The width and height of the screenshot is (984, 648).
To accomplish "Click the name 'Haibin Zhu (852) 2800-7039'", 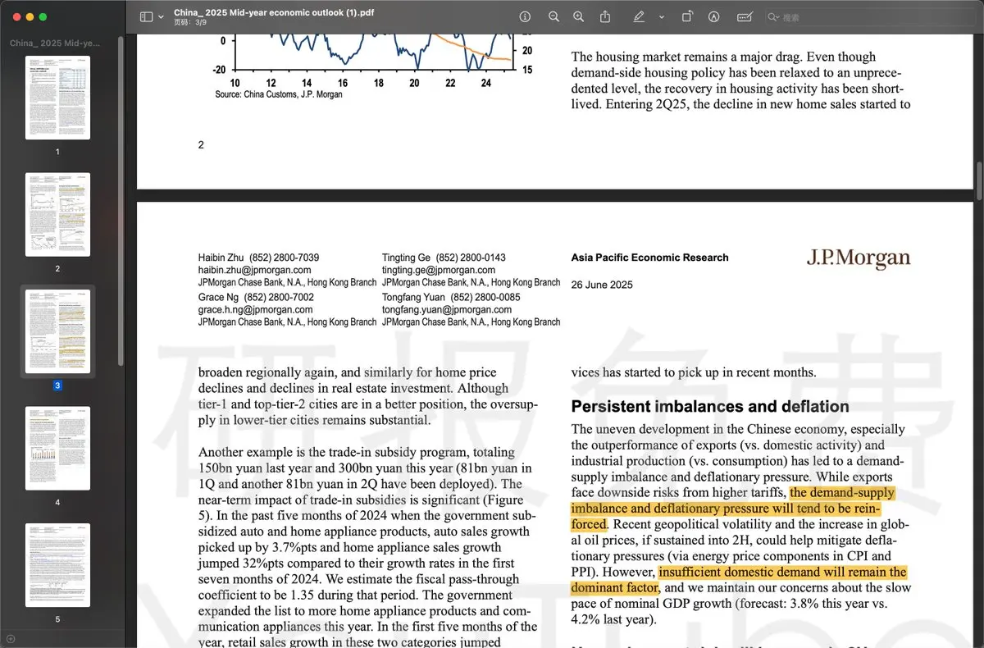I will tap(259, 258).
